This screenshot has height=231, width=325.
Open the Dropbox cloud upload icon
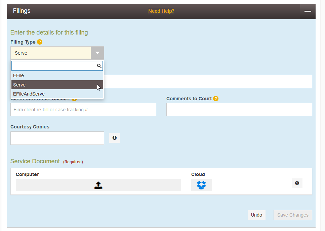pos(201,185)
